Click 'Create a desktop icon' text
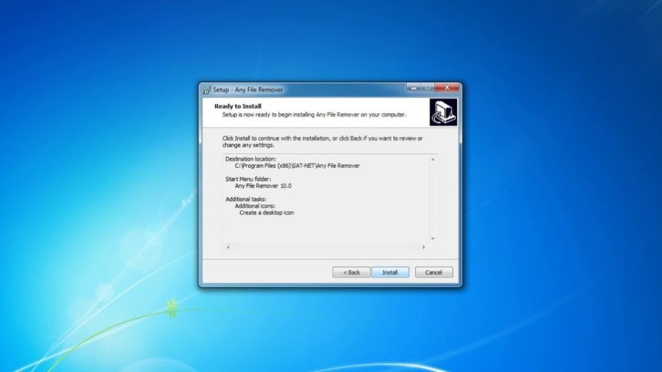Screen dimensions: 662x372 266,213
